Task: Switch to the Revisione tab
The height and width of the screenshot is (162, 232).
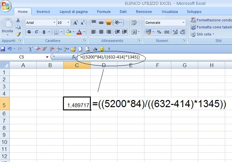Action: point(144,12)
